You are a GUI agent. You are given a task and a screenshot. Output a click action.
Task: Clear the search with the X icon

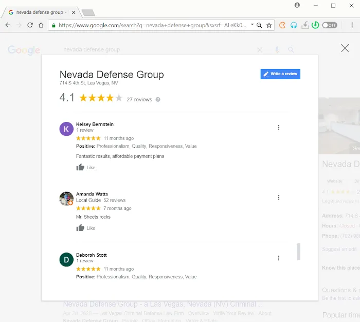coord(260,50)
